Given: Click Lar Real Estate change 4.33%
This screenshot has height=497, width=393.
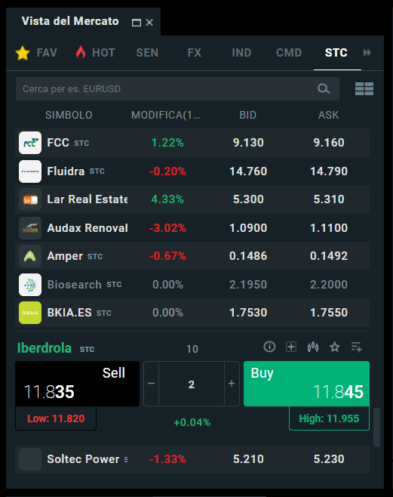Looking at the screenshot, I should pos(167,199).
